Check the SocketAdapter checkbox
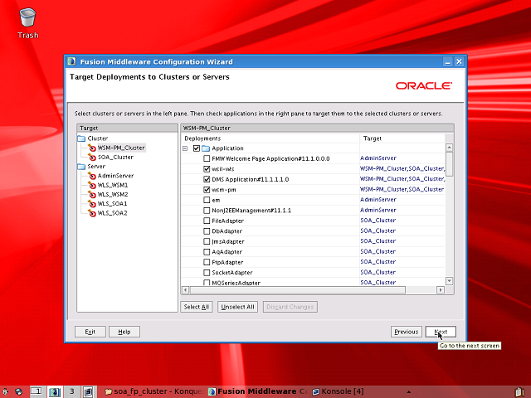This screenshot has width=531, height=398. point(207,273)
